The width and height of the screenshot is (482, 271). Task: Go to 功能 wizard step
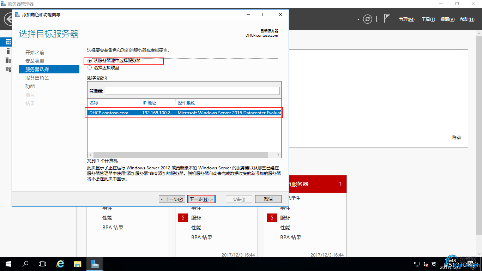[30, 86]
